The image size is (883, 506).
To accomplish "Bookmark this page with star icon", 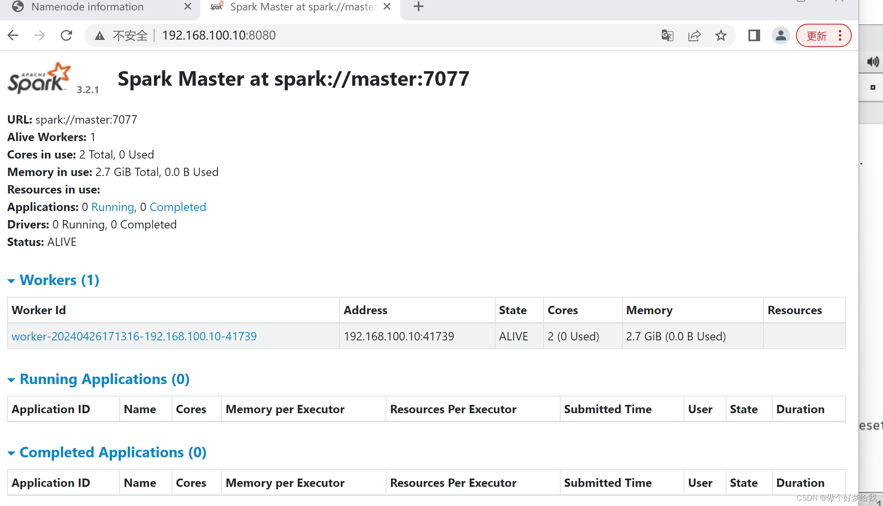I will coord(721,35).
